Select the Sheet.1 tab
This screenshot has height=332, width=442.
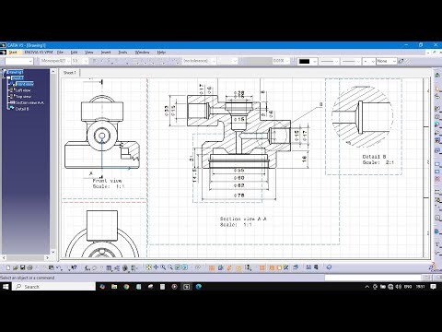tap(70, 73)
